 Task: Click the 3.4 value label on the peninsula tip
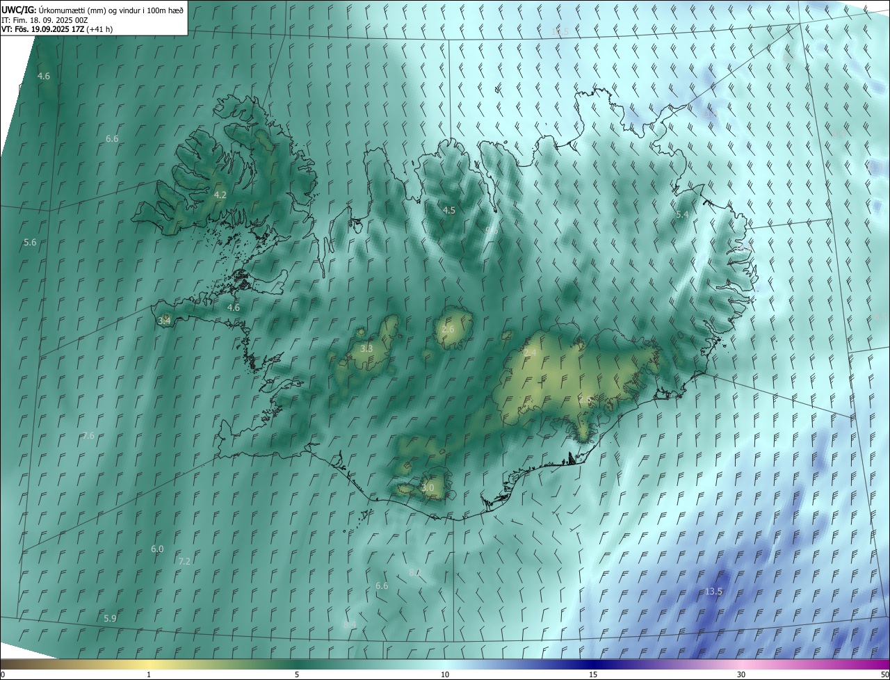(164, 321)
